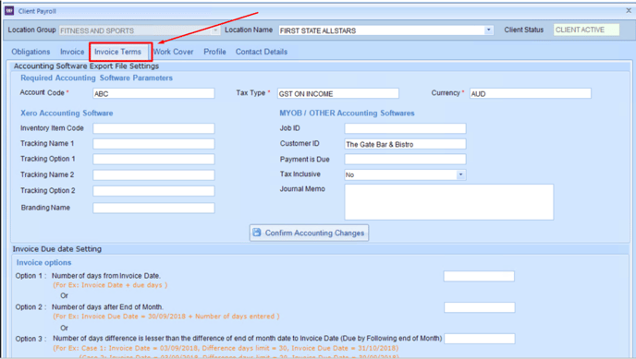Click the Tracking Option 2 field
The height and width of the screenshot is (359, 636).
pyautogui.click(x=153, y=191)
